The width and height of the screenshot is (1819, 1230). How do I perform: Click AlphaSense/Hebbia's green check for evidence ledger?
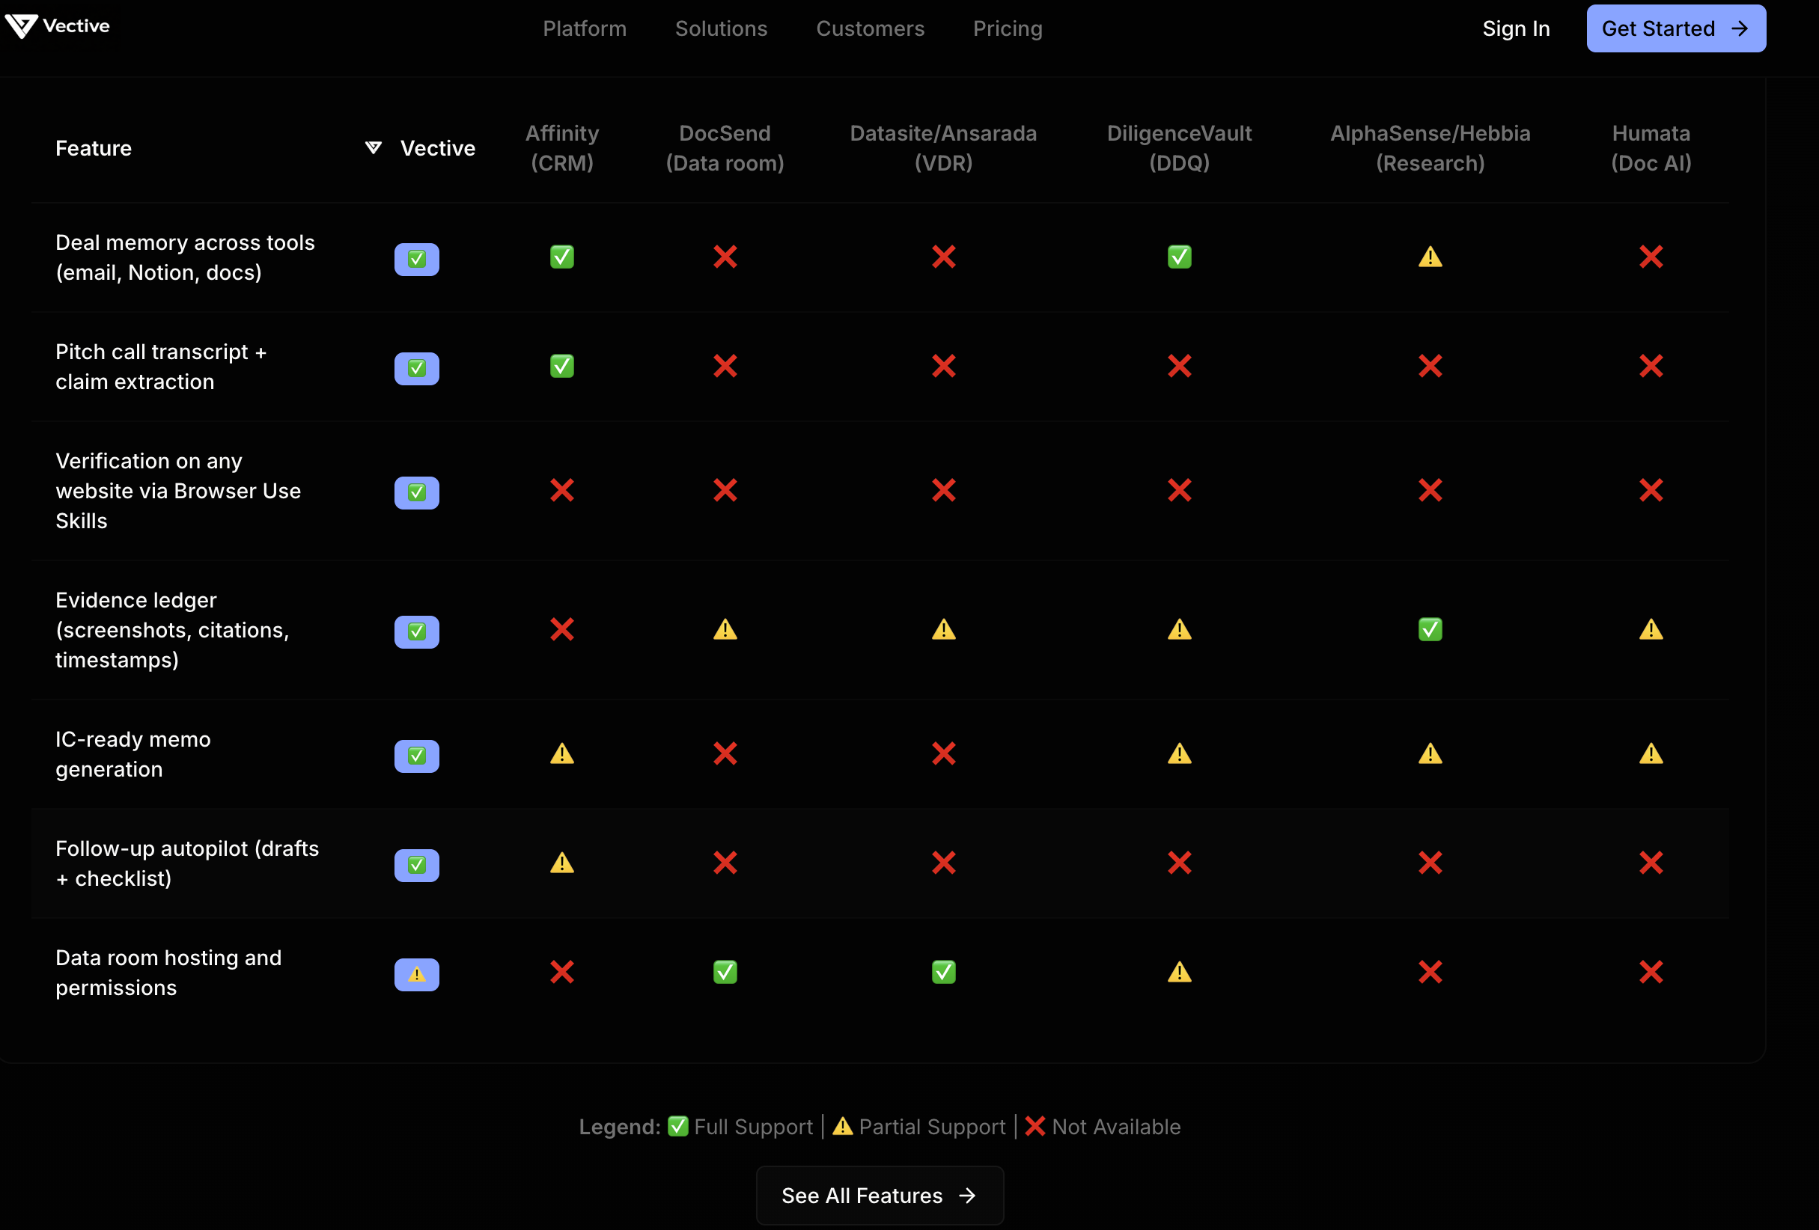1430,629
